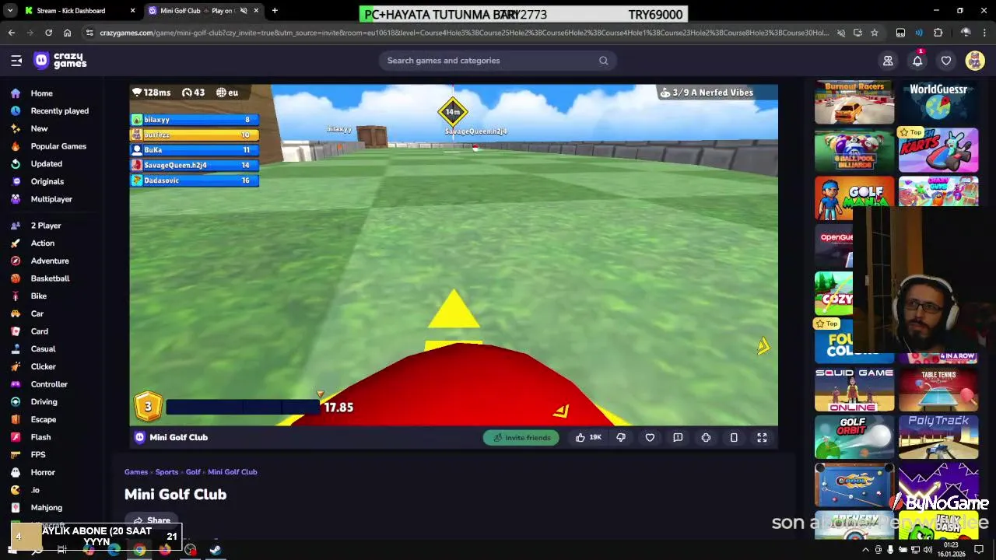
Task: Reload the page
Action: 48,33
